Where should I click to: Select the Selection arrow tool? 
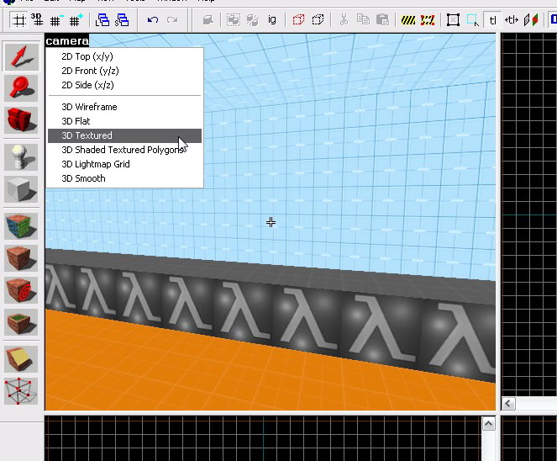click(x=21, y=57)
